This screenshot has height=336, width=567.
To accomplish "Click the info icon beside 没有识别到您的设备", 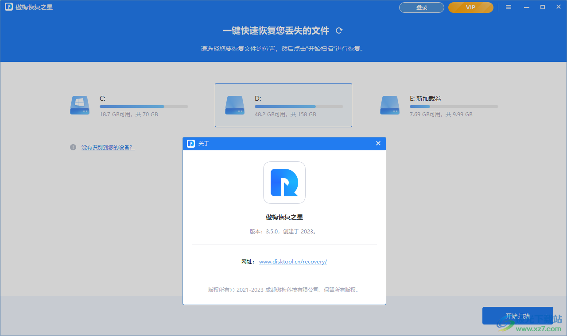I will pos(73,147).
